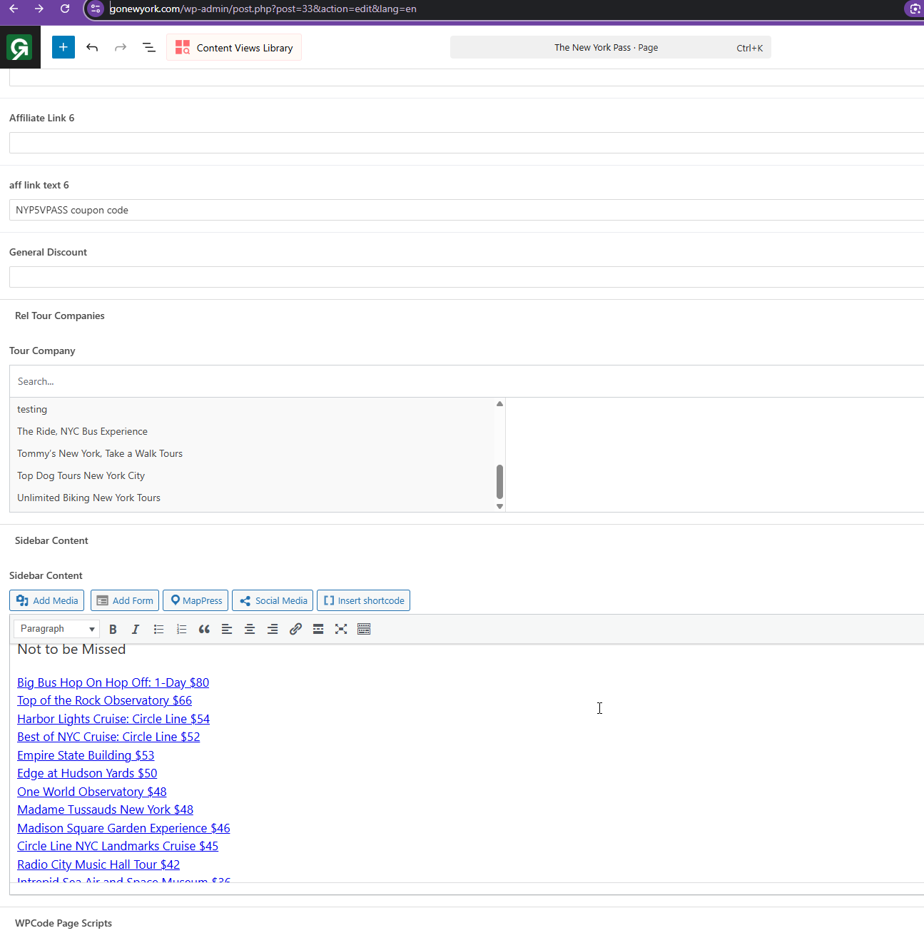The height and width of the screenshot is (938, 924).
Task: Toggle fullscreen editor mode
Action: [341, 629]
